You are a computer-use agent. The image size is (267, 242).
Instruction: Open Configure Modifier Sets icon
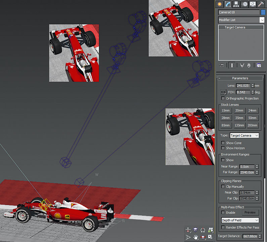coord(259,65)
